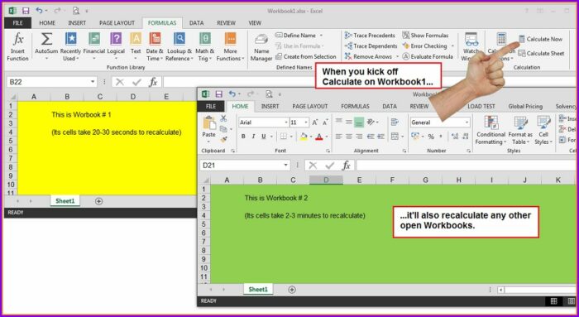Open FILE tab in Workbook1
Viewport: 579px width, 317px height.
17,23
